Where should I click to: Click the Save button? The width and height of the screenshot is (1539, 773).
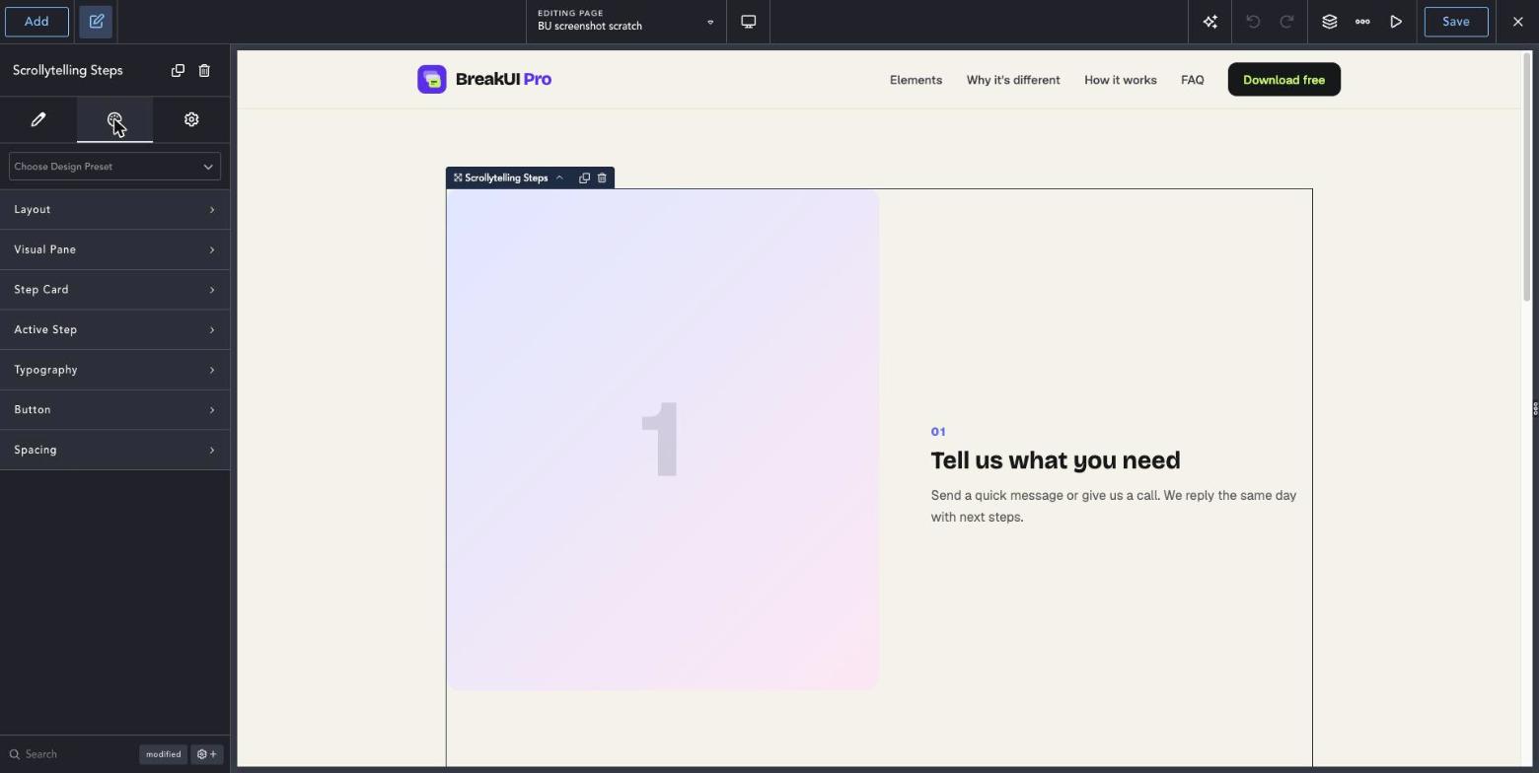(x=1456, y=22)
